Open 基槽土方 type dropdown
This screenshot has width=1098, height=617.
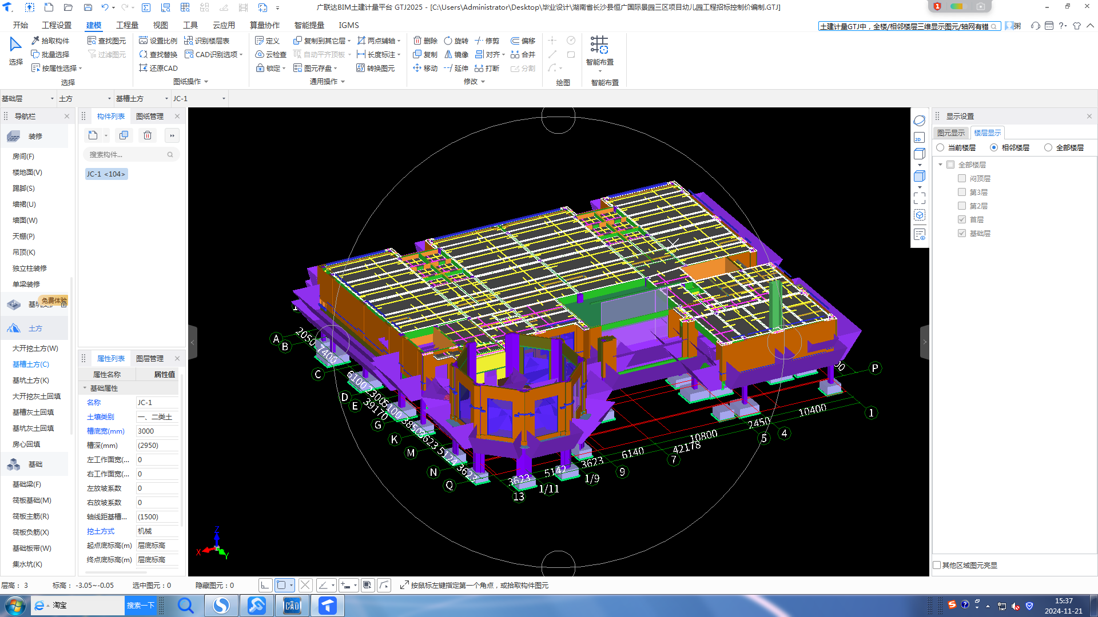click(142, 98)
